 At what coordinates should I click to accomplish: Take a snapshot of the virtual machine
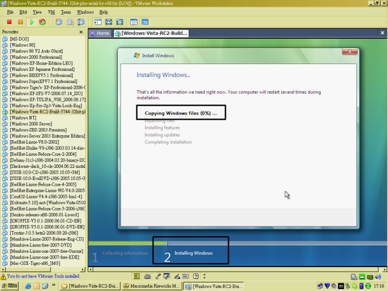[x=59, y=22]
